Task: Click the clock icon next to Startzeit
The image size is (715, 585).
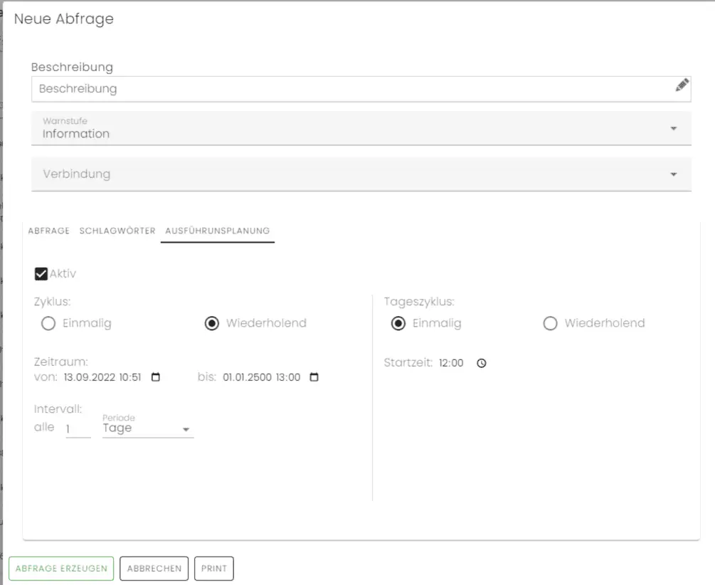Action: 482,363
